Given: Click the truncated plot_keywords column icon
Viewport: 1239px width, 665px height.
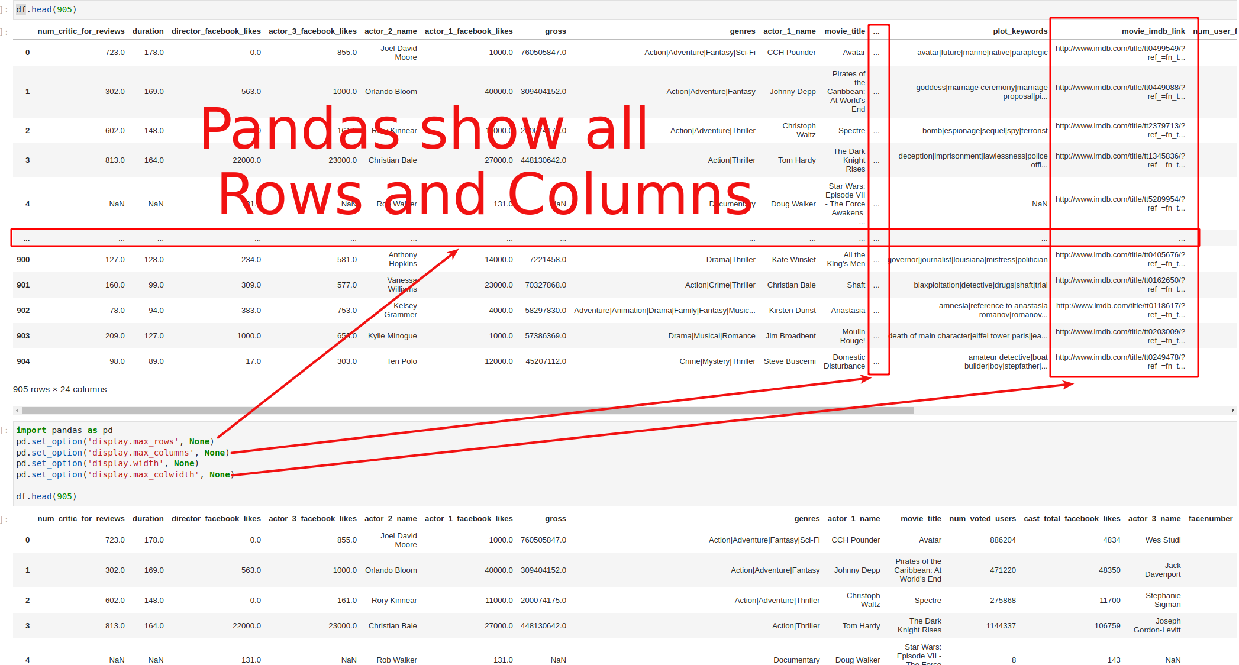Looking at the screenshot, I should [x=875, y=34].
